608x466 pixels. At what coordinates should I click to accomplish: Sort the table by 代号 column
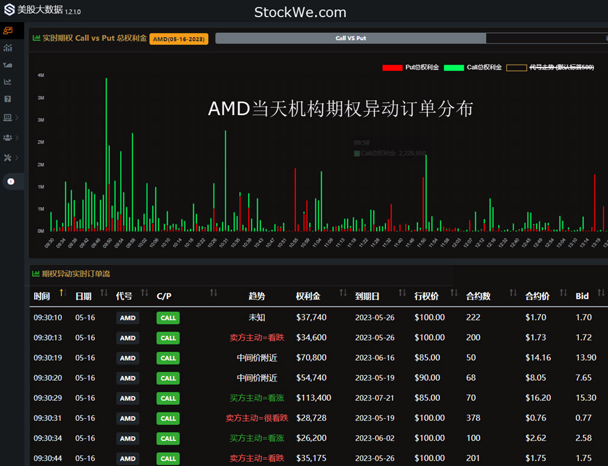145,293
